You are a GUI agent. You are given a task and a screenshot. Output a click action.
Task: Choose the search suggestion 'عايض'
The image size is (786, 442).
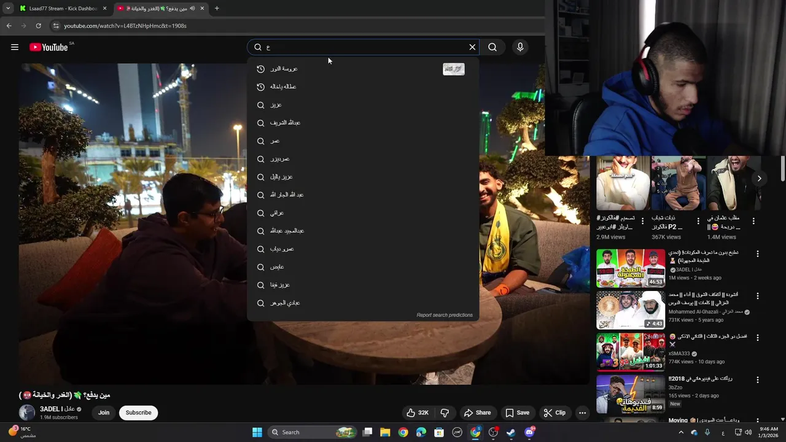tap(363, 267)
